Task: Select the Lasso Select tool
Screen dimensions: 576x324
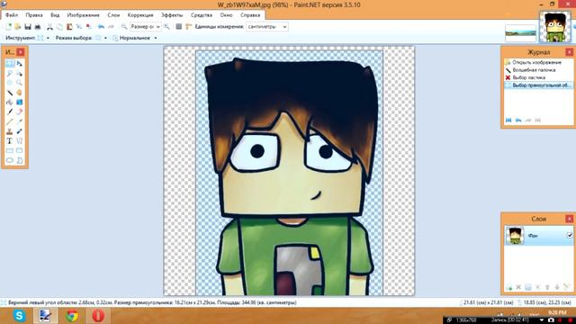Action: 10,73
